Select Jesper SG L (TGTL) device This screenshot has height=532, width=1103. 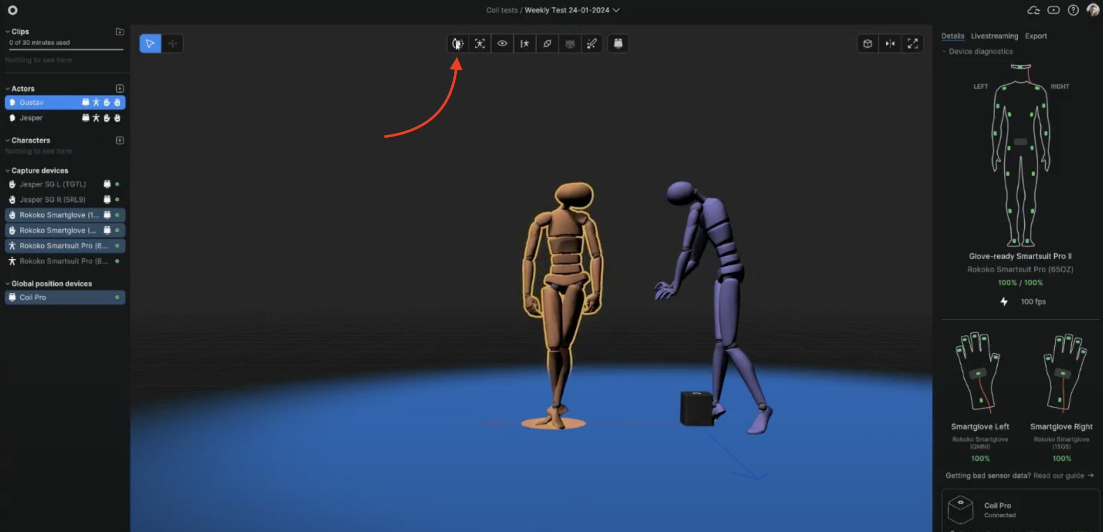65,184
